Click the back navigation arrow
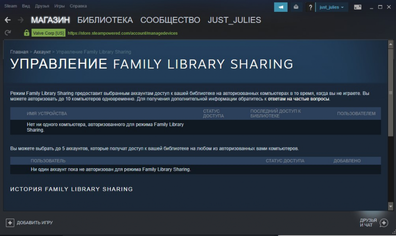 coord(7,20)
